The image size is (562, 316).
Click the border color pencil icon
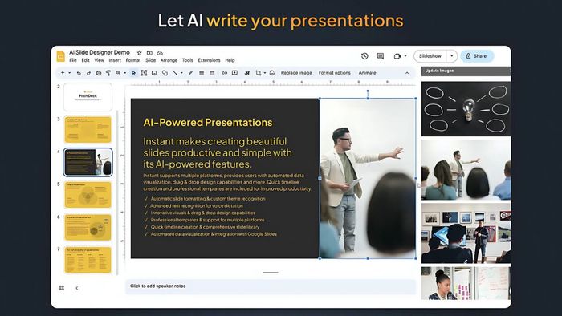[191, 73]
